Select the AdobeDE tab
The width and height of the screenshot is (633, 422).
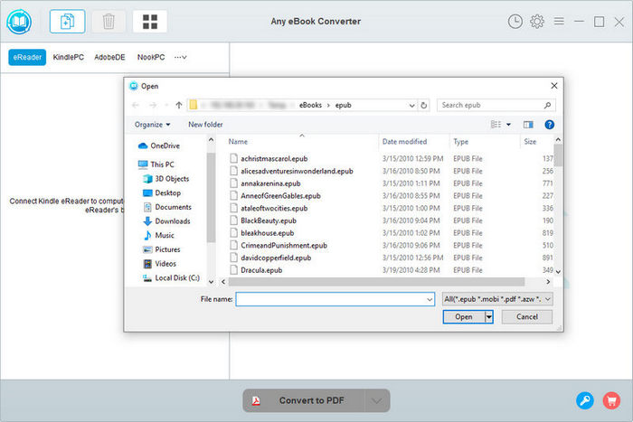tap(110, 57)
